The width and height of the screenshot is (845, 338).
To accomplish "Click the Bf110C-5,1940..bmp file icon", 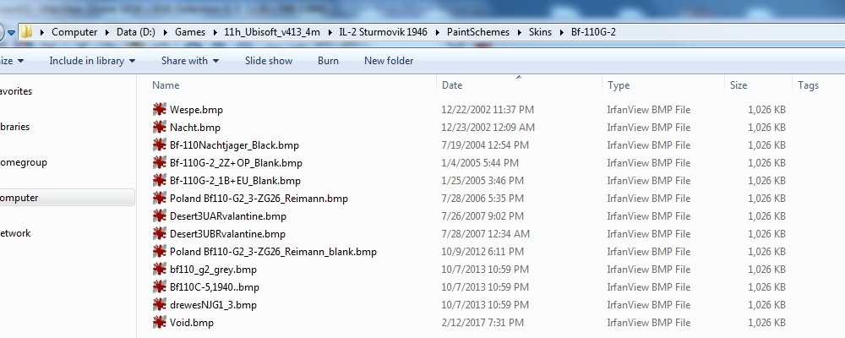I will point(160,287).
